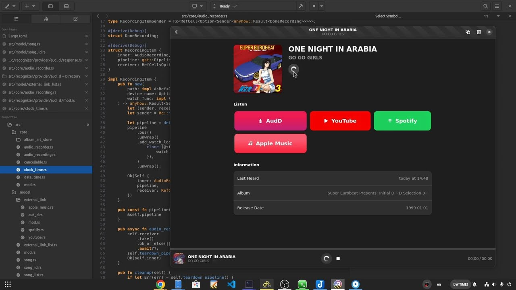Select the Last Heard information row

(333, 178)
